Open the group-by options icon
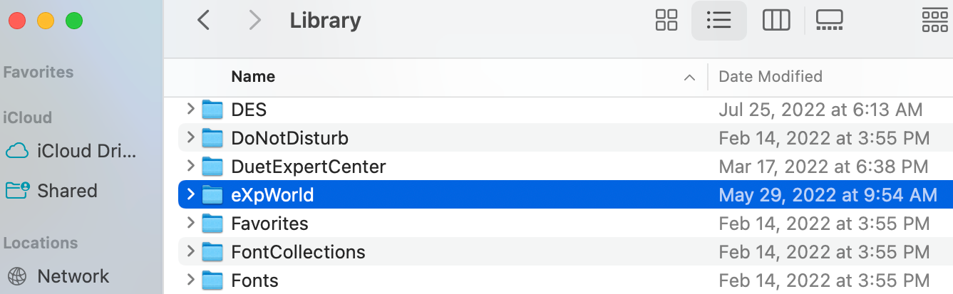This screenshot has height=294, width=953. pos(934,21)
